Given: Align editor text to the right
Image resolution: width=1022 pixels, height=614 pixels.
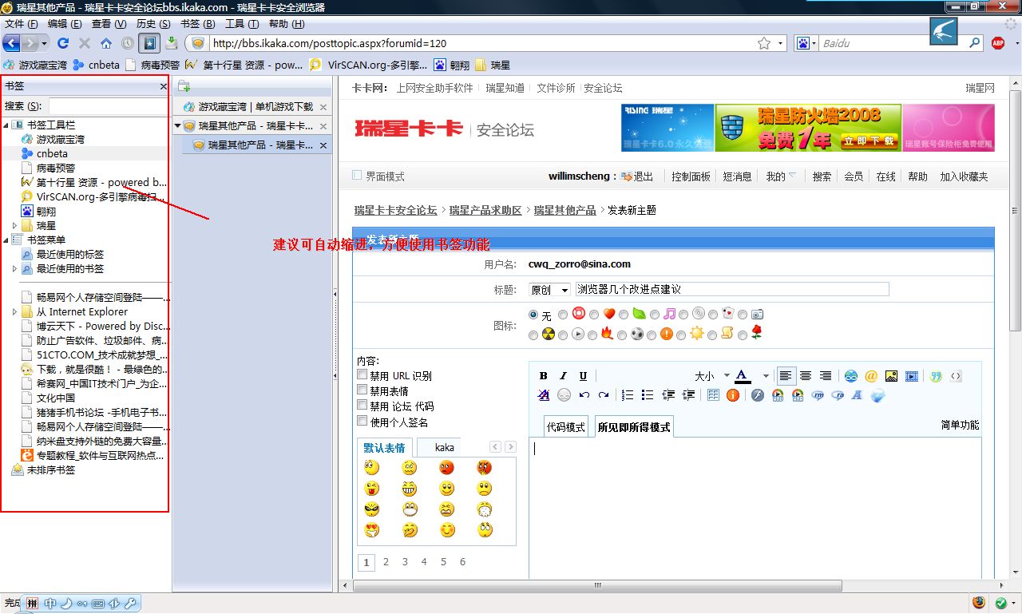Looking at the screenshot, I should [826, 376].
